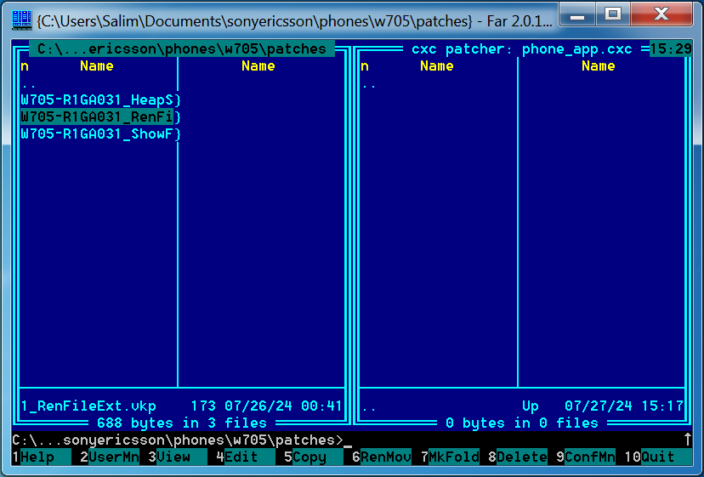Viewport: 704px width, 477px height.
Task: Click the up arrow at command line end
Action: 687,440
